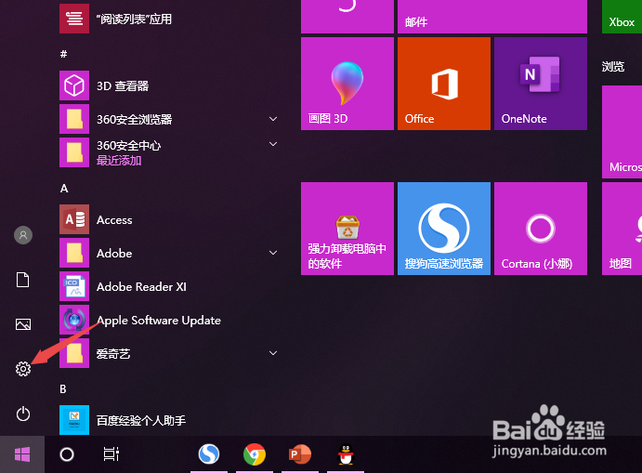Click the 3D 查看器 label text
The height and width of the screenshot is (473, 642).
point(123,86)
